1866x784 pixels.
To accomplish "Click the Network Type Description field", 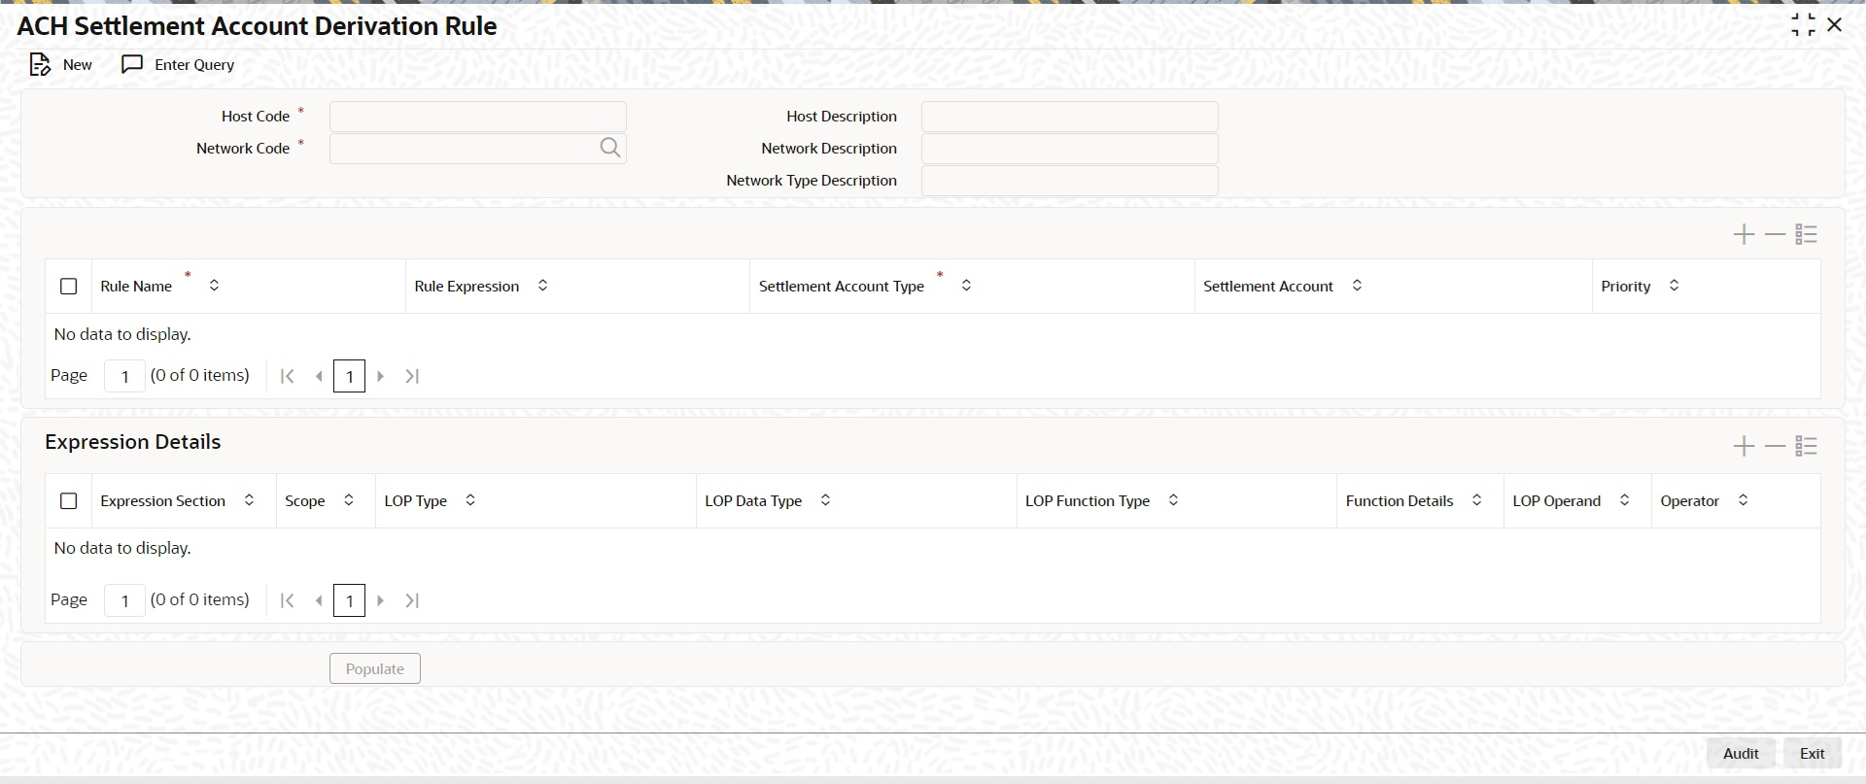I will point(1070,181).
